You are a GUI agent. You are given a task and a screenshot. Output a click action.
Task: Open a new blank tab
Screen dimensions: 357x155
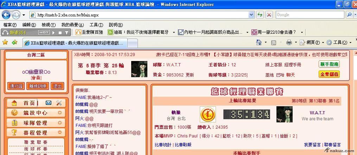click(133, 43)
